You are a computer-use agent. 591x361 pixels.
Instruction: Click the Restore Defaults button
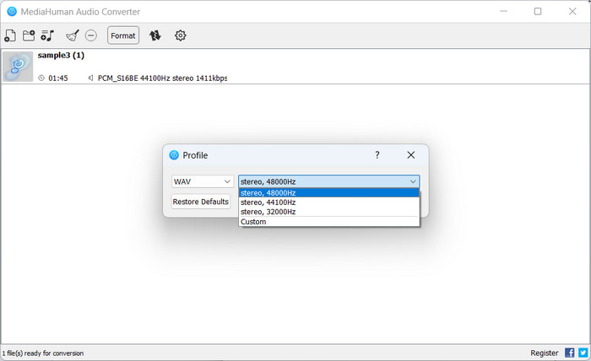pyautogui.click(x=201, y=202)
